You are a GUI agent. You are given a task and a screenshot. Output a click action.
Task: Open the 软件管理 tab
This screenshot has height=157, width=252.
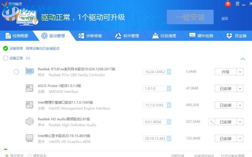127,36
